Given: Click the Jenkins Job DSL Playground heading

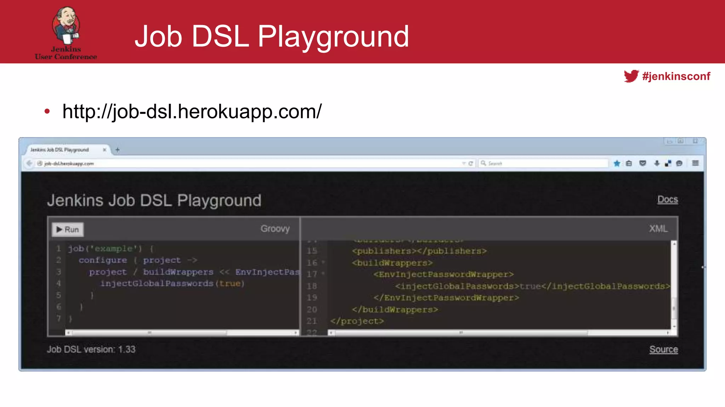Looking at the screenshot, I should (154, 201).
